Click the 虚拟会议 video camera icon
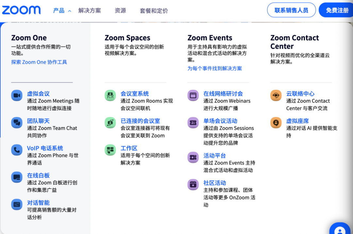This screenshot has width=353, height=234. (17, 96)
